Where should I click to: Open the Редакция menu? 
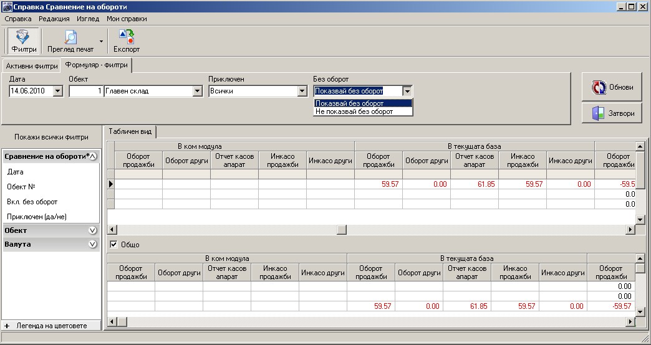tap(54, 19)
